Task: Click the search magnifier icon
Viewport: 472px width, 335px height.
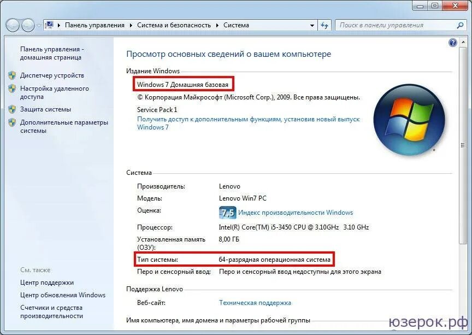Action: 460,25
